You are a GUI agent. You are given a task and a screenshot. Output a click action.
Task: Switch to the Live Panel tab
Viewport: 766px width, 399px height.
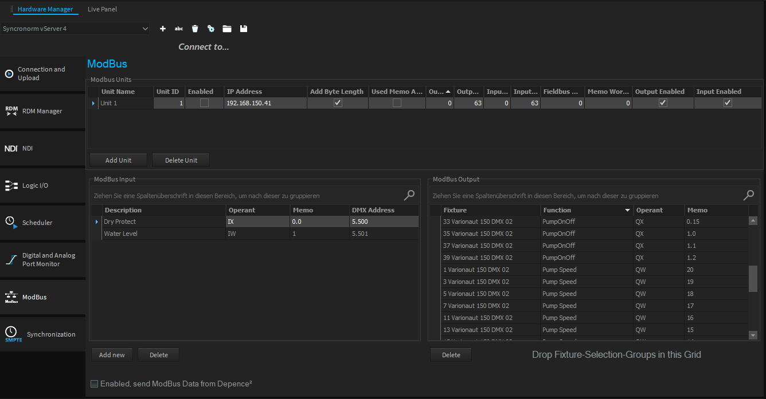coord(102,9)
